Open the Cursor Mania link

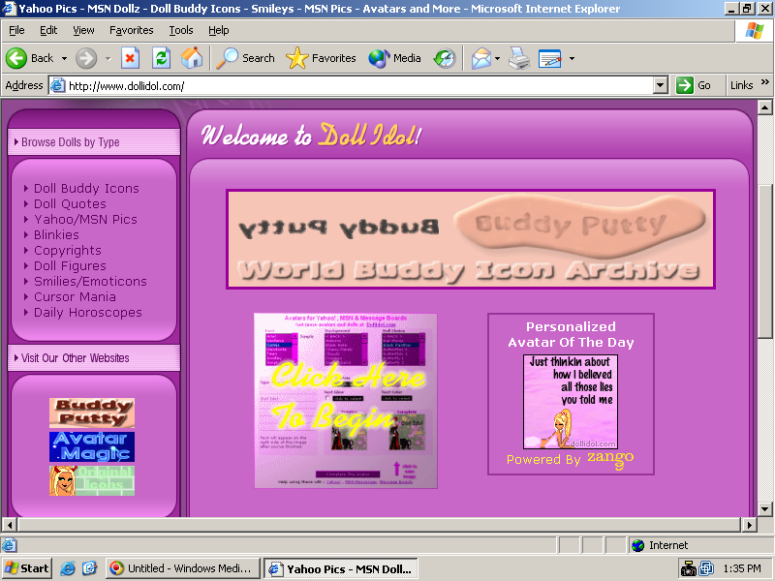(75, 297)
